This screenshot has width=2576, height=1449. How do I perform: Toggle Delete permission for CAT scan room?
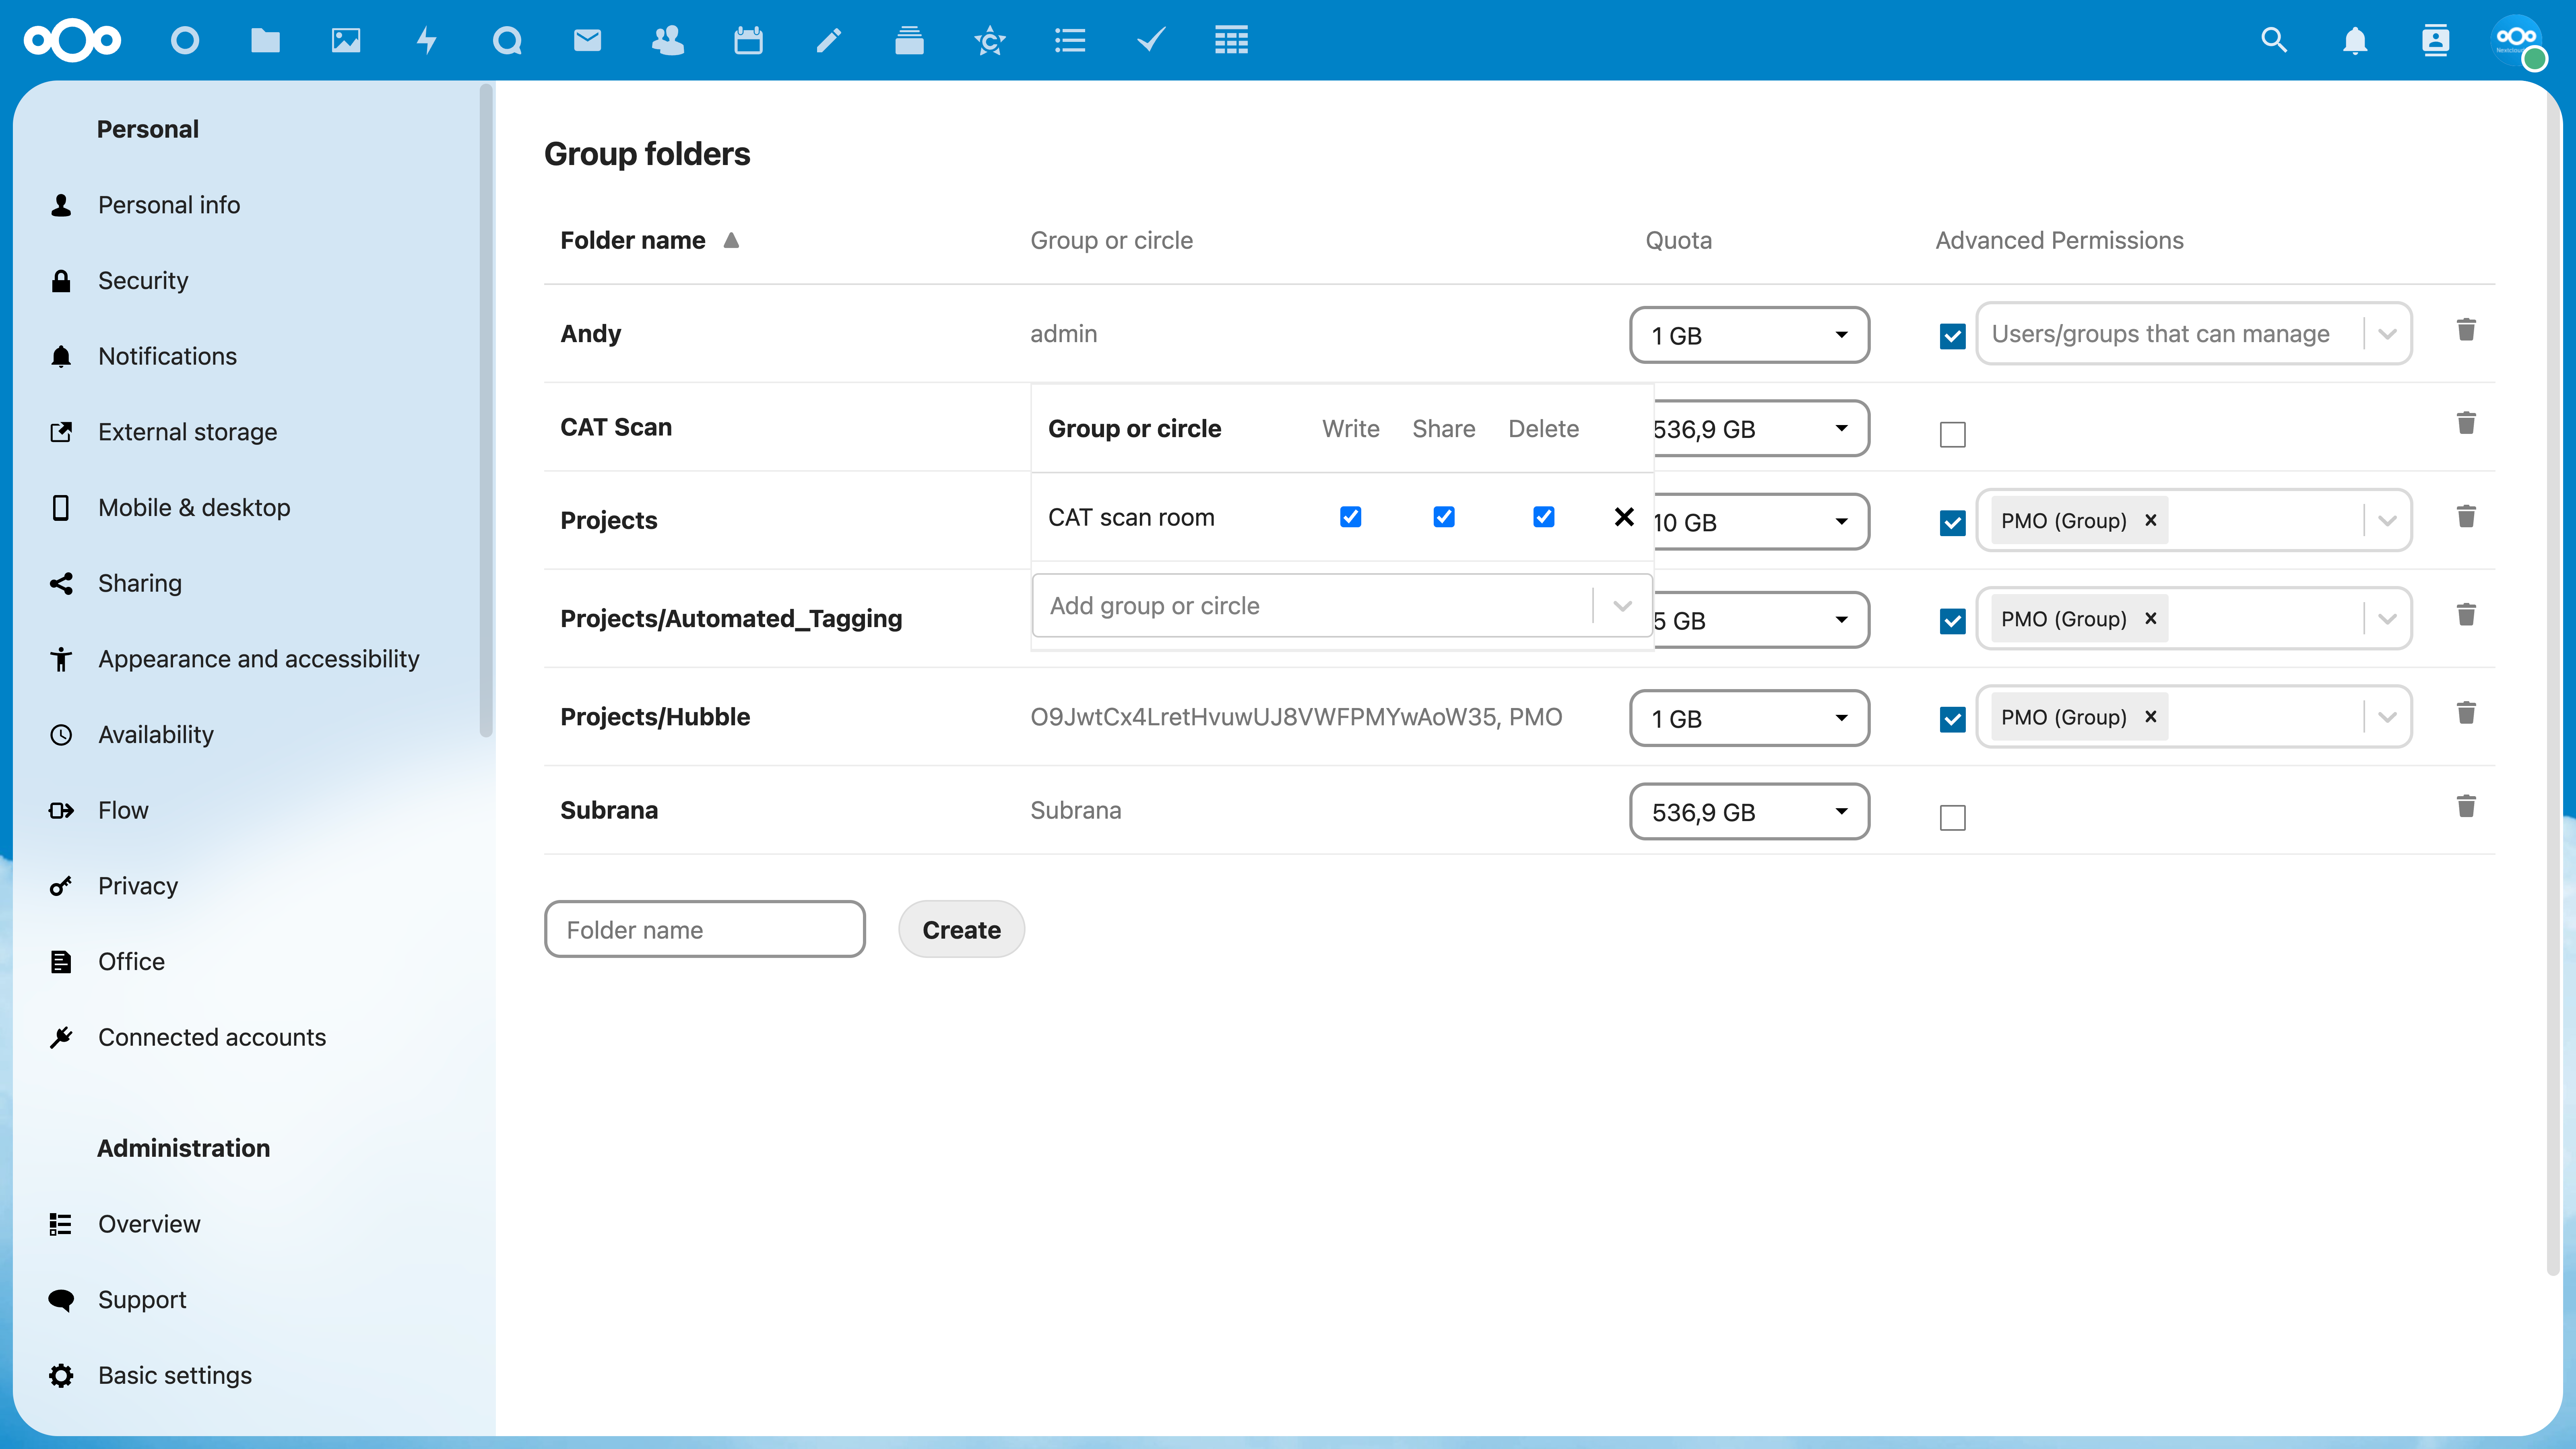tap(1543, 516)
